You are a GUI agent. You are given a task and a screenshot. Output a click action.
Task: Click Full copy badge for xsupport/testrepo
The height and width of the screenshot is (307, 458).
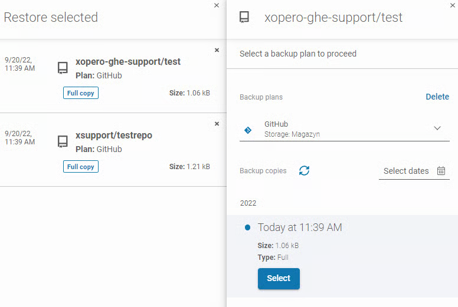81,167
